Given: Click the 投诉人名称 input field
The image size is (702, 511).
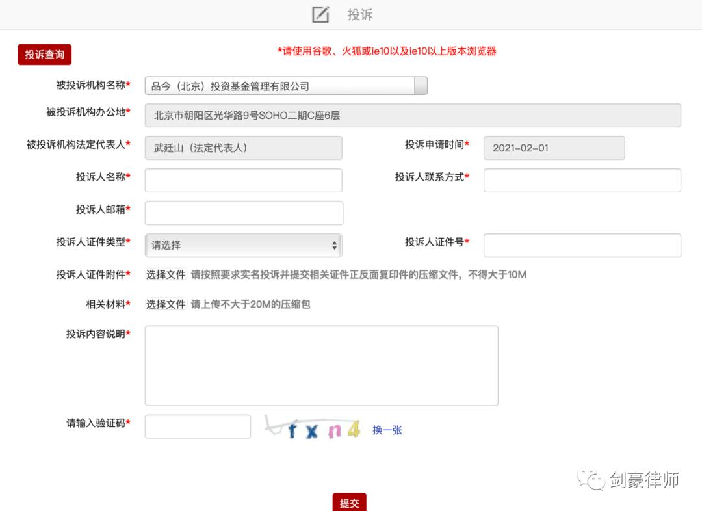Looking at the screenshot, I should 243,180.
